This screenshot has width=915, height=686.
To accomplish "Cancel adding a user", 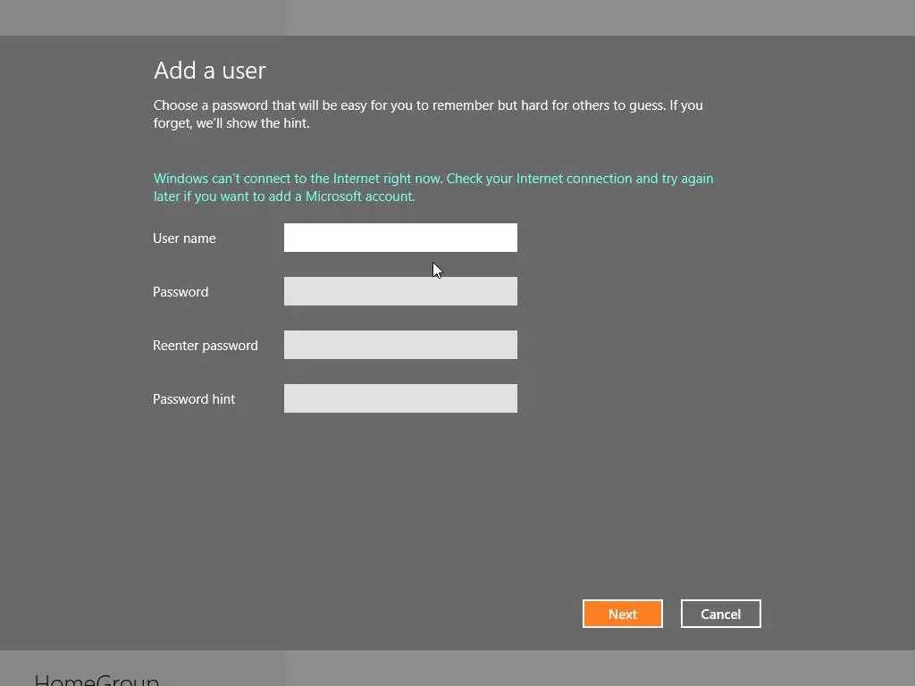I will pos(721,614).
